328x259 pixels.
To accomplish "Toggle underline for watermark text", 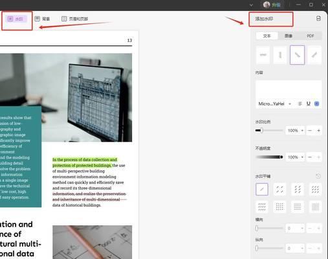I will coord(309,104).
